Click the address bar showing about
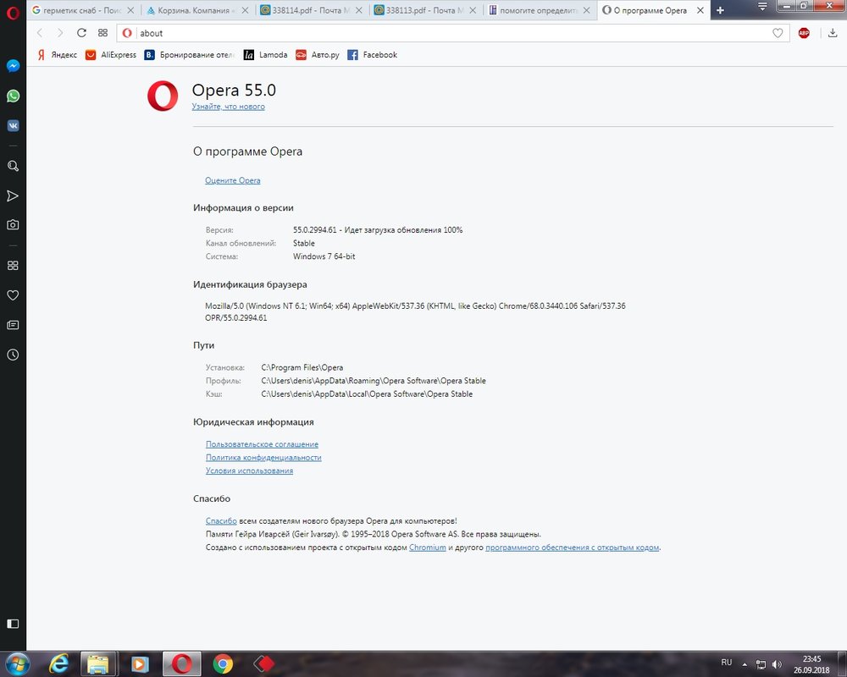The height and width of the screenshot is (677, 847). (x=454, y=33)
